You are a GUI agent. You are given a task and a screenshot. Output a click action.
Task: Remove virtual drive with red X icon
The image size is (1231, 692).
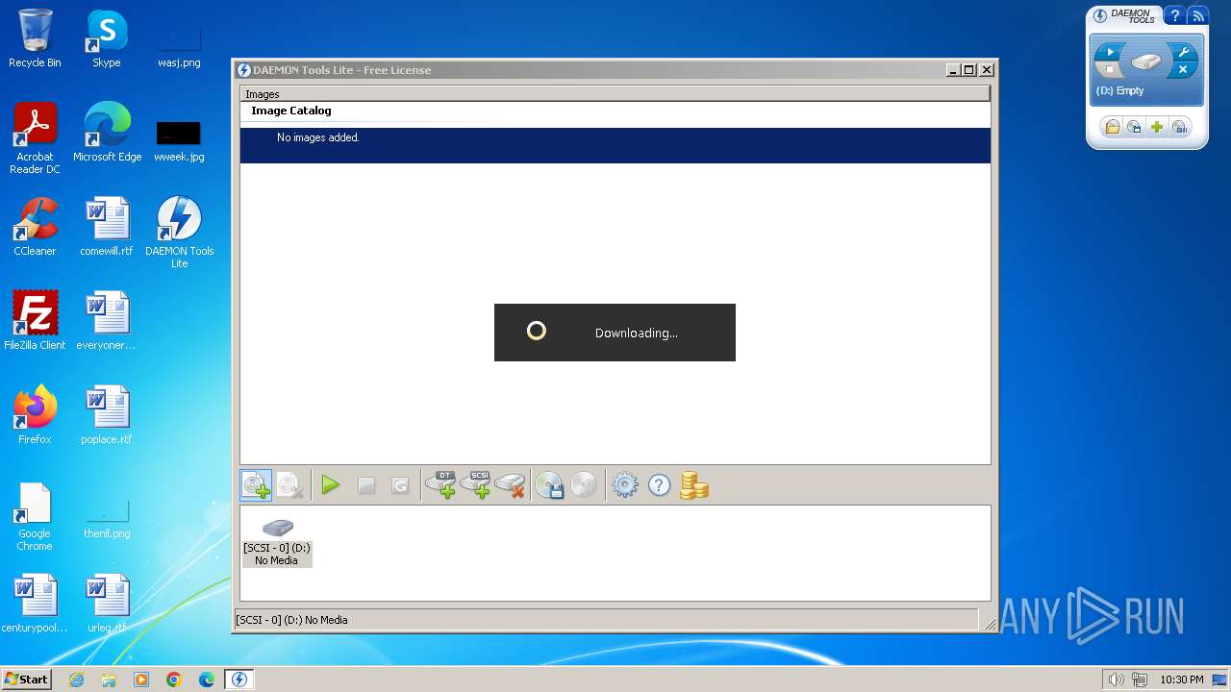511,485
